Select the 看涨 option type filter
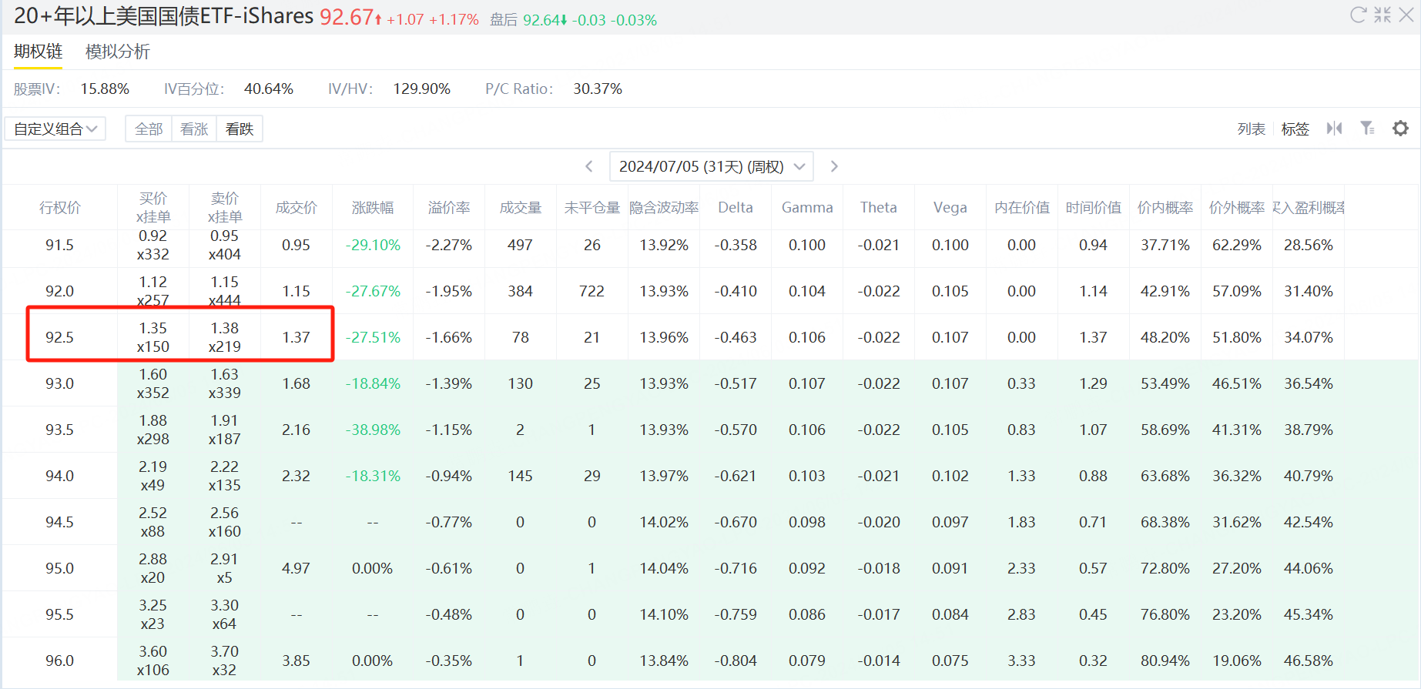The image size is (1421, 689). point(194,129)
